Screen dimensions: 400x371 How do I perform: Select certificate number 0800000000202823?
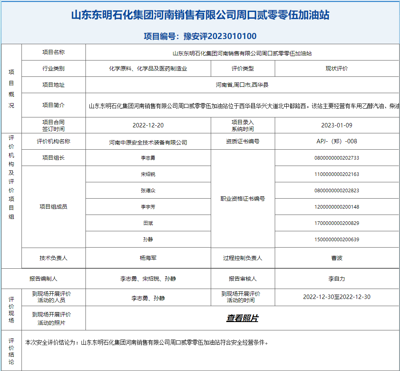click(x=337, y=191)
